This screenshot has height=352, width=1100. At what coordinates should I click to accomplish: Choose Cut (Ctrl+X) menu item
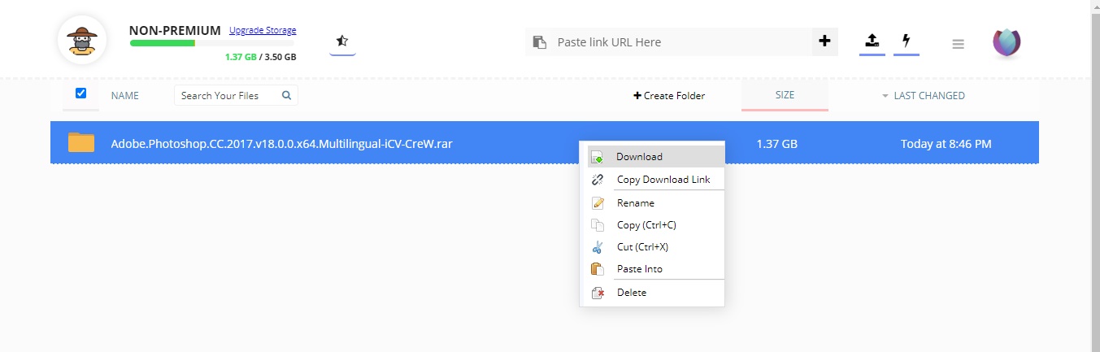pos(656,247)
